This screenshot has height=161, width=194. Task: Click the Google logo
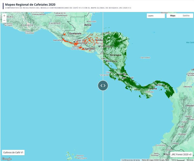point(7,159)
